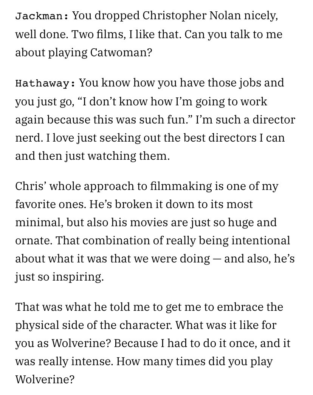
Task: Click the word 'Catwoman?' in Jackman's question
Action: [121, 52]
